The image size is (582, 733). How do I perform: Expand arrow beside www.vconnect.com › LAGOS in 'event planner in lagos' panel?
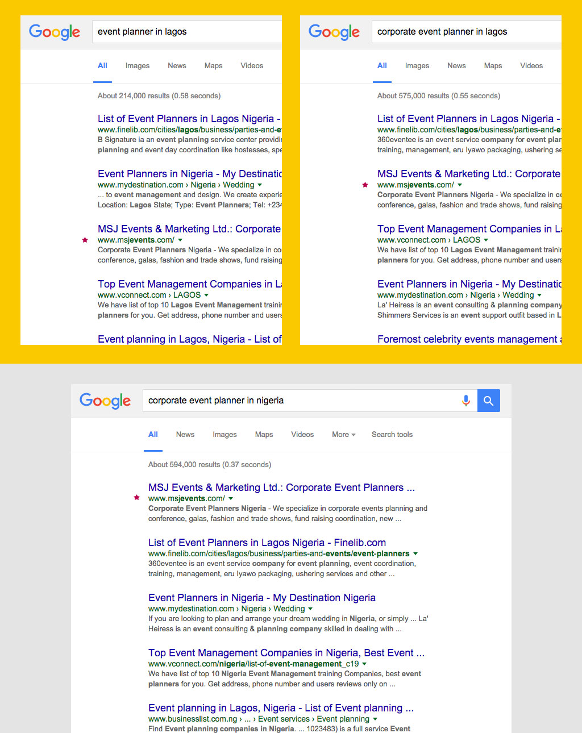[x=206, y=295]
